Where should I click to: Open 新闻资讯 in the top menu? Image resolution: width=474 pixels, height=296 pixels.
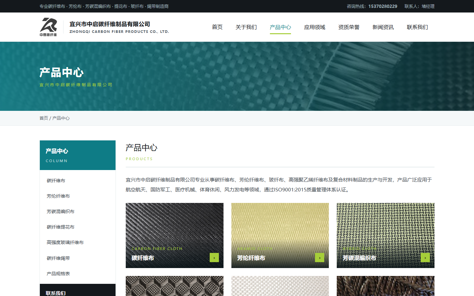pyautogui.click(x=383, y=27)
